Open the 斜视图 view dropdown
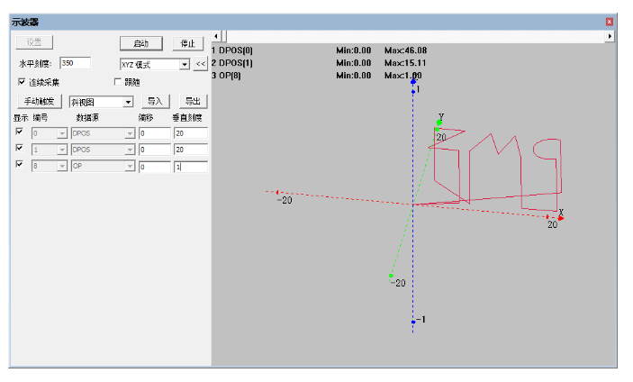 [x=128, y=102]
